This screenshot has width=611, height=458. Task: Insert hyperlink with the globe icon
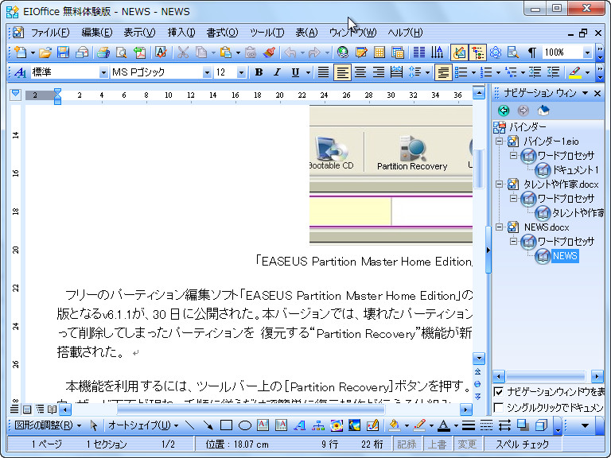[x=343, y=52]
